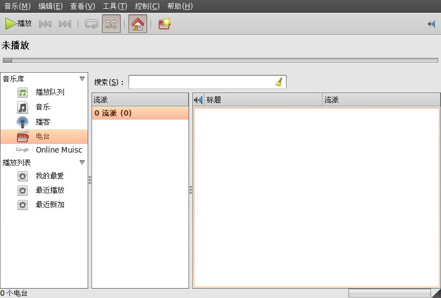The width and height of the screenshot is (441, 298).
Task: Click the play queue icon
Action: click(23, 92)
